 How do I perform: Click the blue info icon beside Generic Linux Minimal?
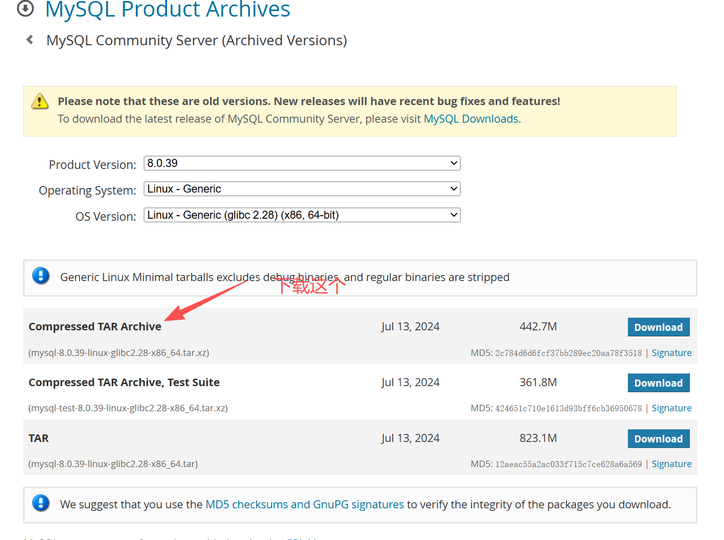[41, 276]
